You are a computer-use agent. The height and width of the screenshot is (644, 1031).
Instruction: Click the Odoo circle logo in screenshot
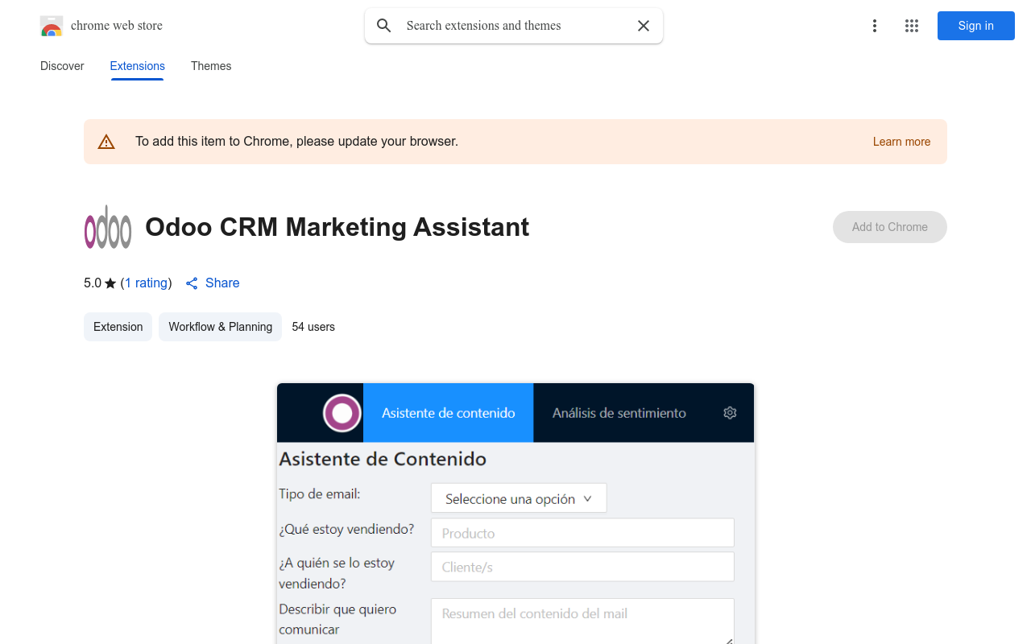pyautogui.click(x=342, y=414)
